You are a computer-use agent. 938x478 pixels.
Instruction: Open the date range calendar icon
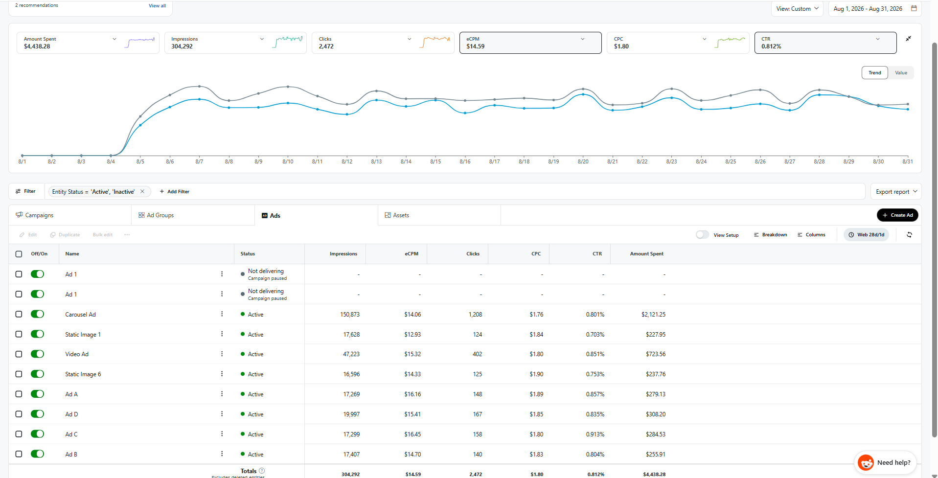coord(914,8)
